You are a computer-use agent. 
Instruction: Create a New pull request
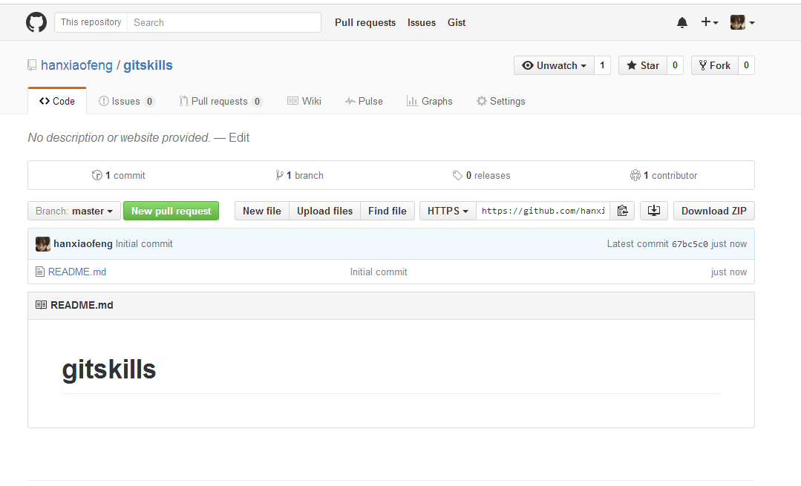click(171, 211)
